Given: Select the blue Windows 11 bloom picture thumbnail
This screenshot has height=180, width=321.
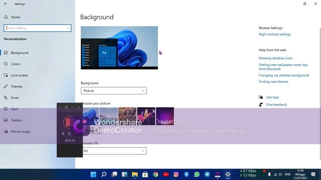Looking at the screenshot, I should click(x=90, y=116).
